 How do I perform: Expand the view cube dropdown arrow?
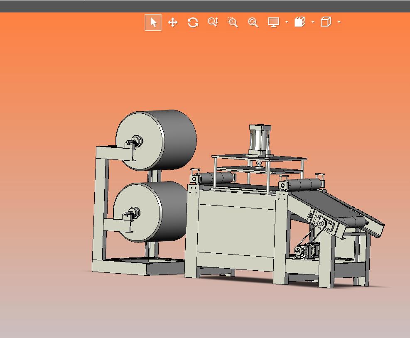coord(339,22)
